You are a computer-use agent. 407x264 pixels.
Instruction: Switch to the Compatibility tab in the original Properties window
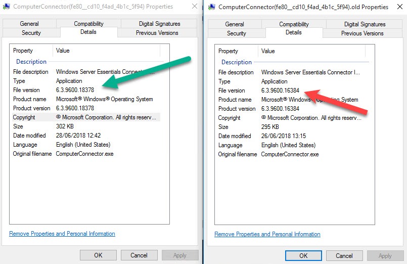(x=88, y=24)
